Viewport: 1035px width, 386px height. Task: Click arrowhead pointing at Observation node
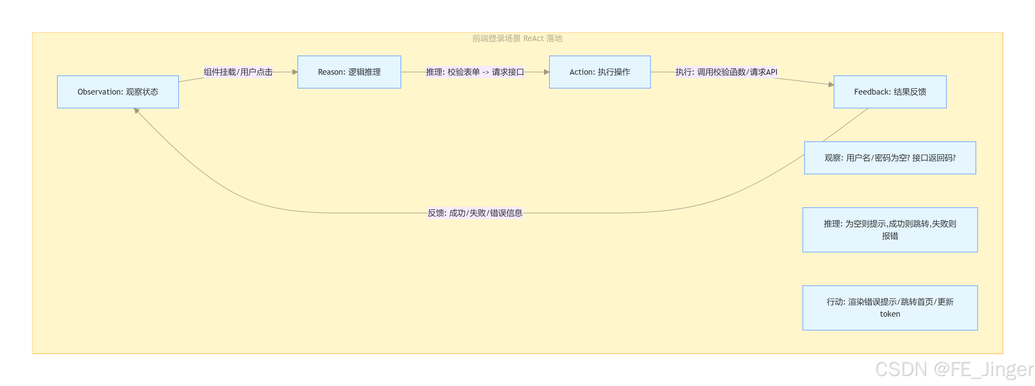pyautogui.click(x=137, y=111)
